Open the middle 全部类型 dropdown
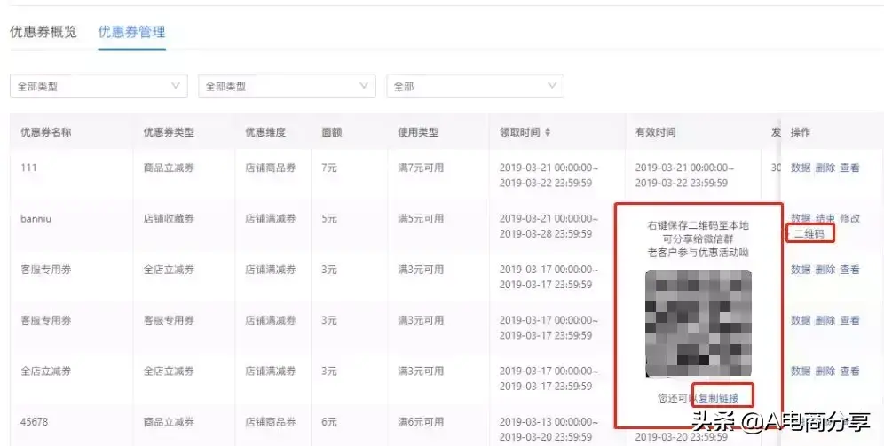 click(287, 86)
